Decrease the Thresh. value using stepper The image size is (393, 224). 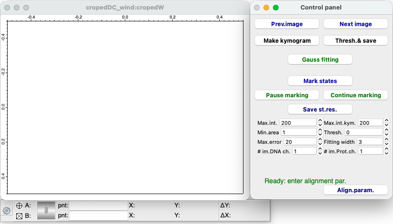point(386,134)
